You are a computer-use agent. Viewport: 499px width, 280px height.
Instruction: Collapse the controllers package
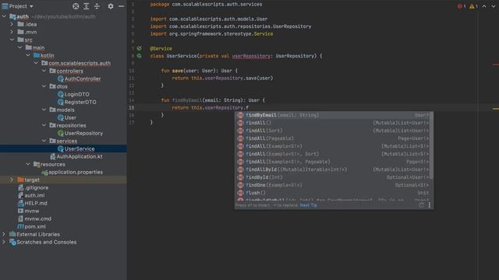pyautogui.click(x=44, y=71)
